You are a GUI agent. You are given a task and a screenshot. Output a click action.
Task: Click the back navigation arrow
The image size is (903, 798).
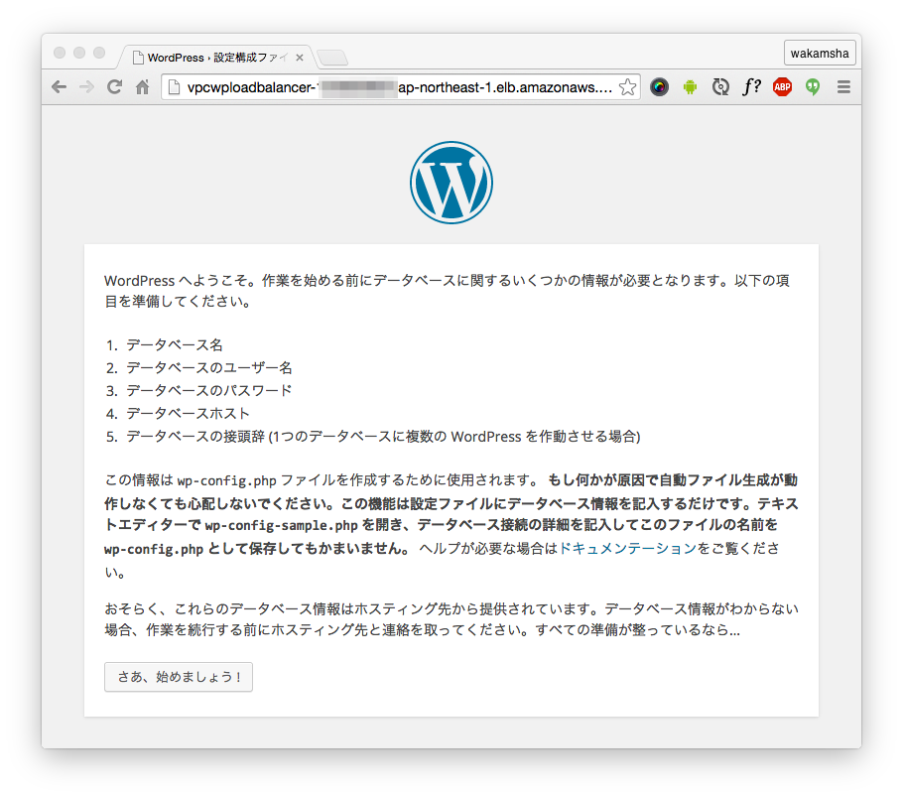point(59,86)
